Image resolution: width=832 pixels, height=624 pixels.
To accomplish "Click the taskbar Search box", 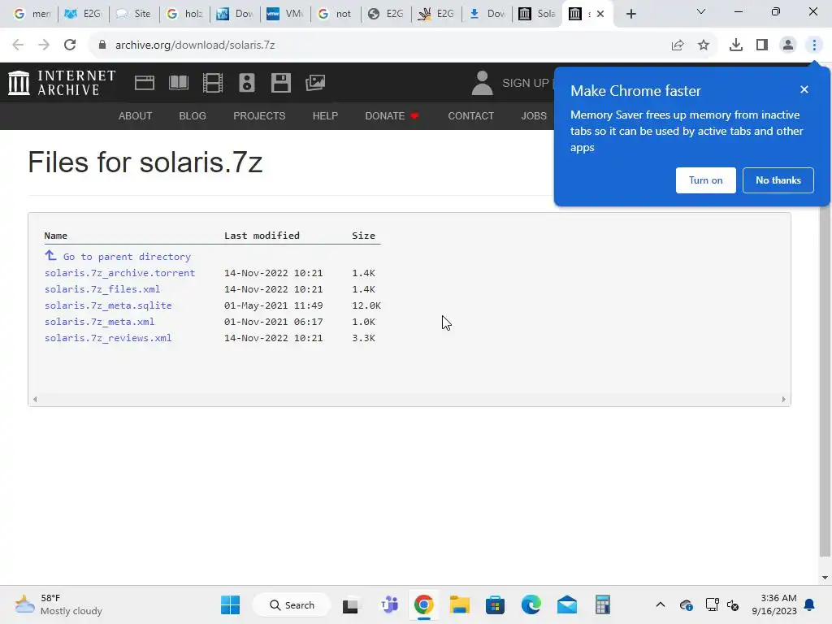I will tap(292, 604).
